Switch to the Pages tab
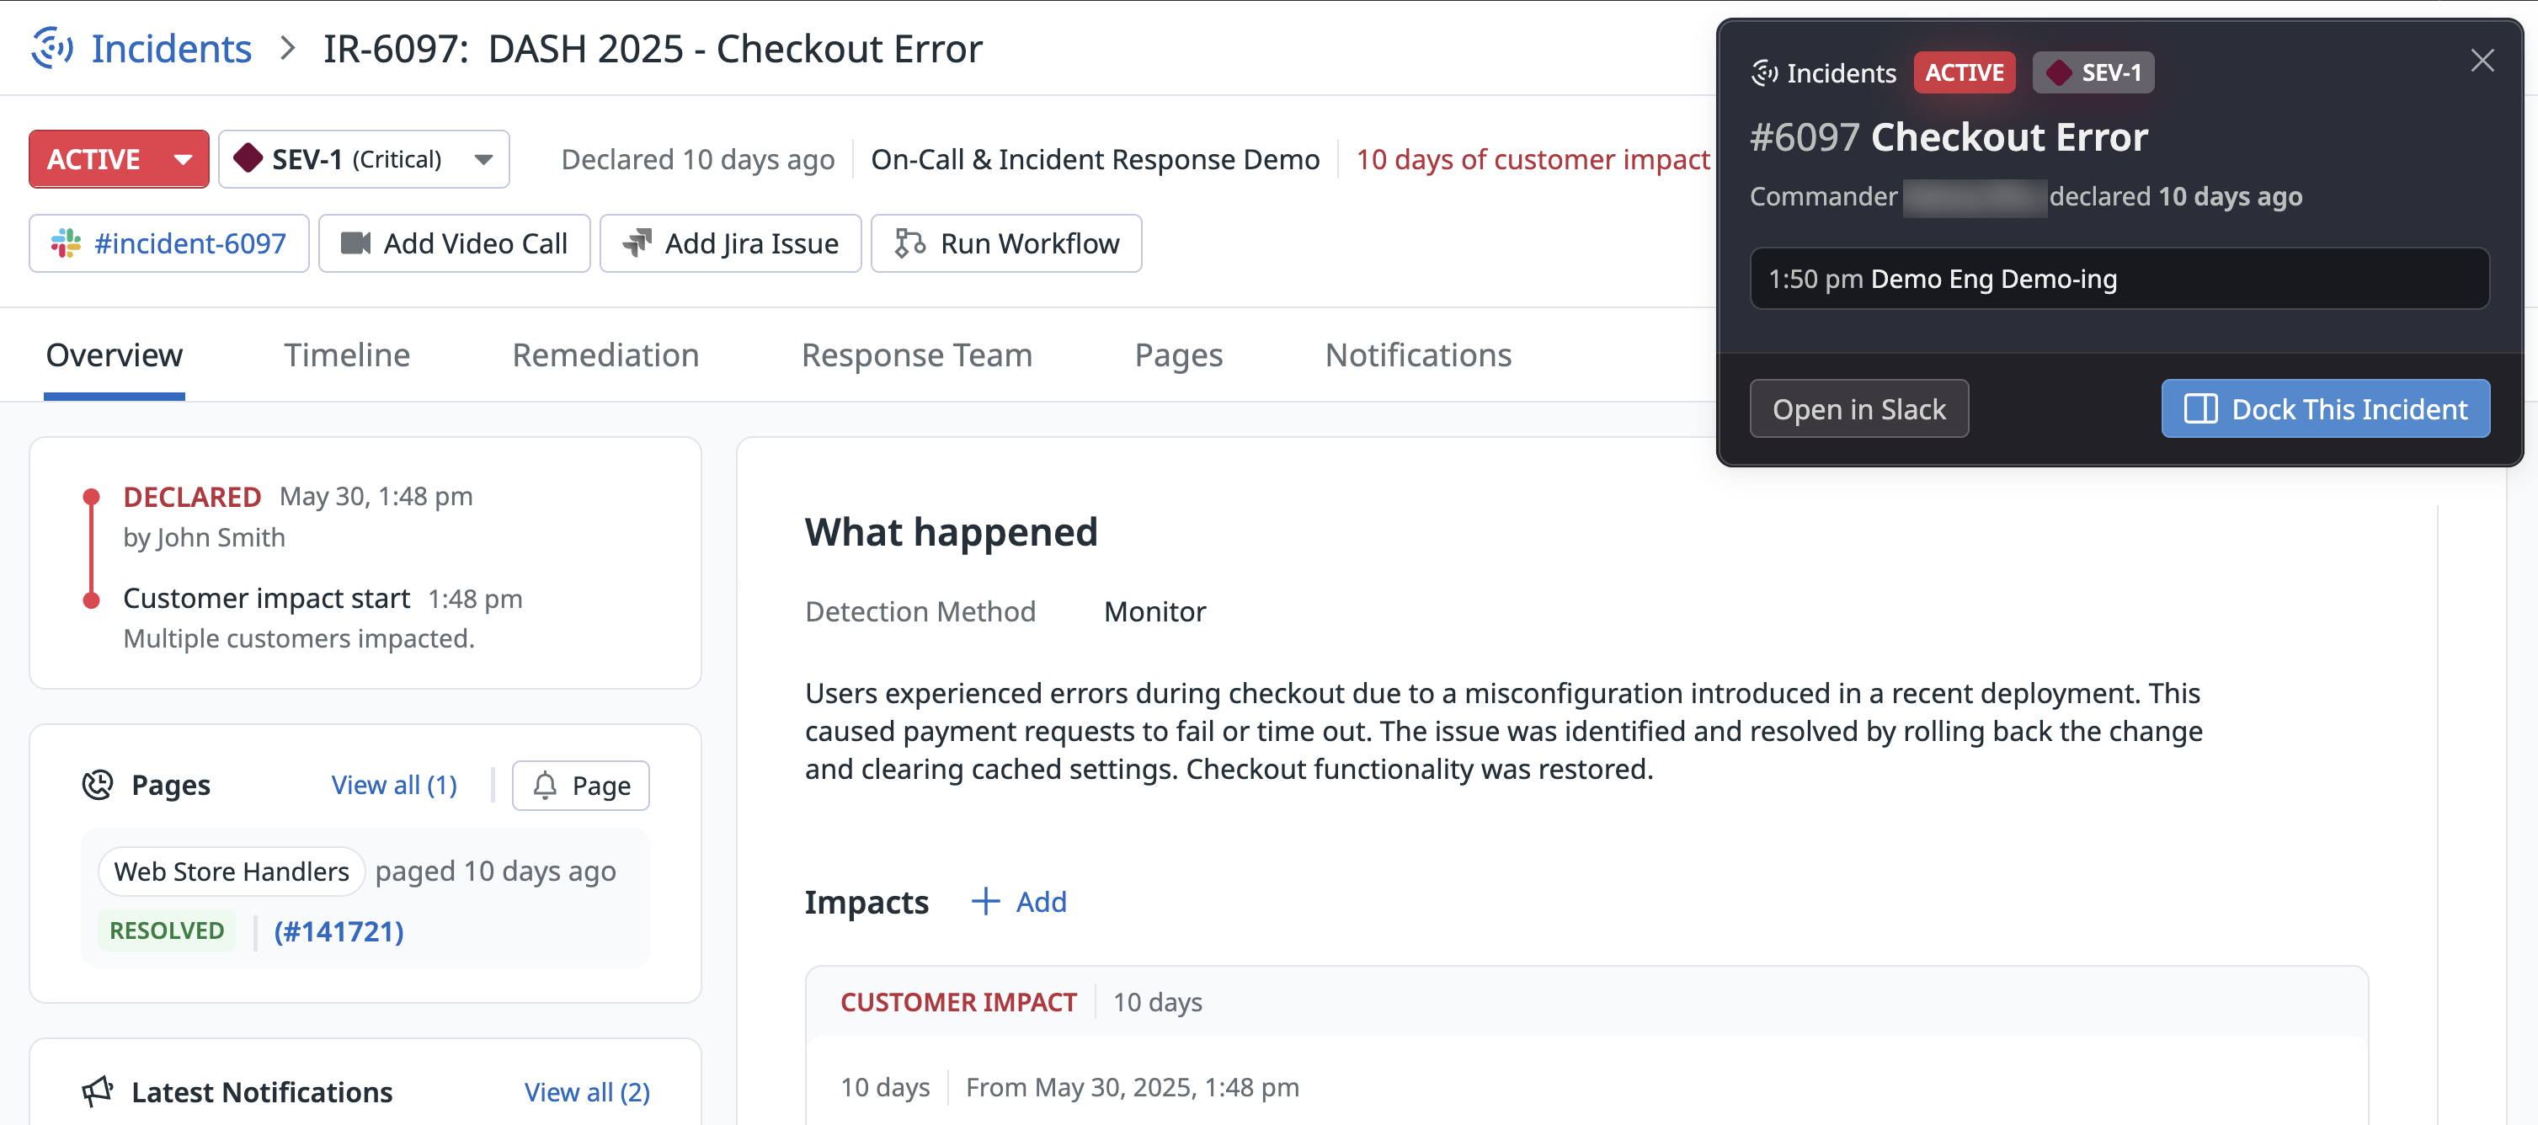2538x1125 pixels. [1178, 355]
